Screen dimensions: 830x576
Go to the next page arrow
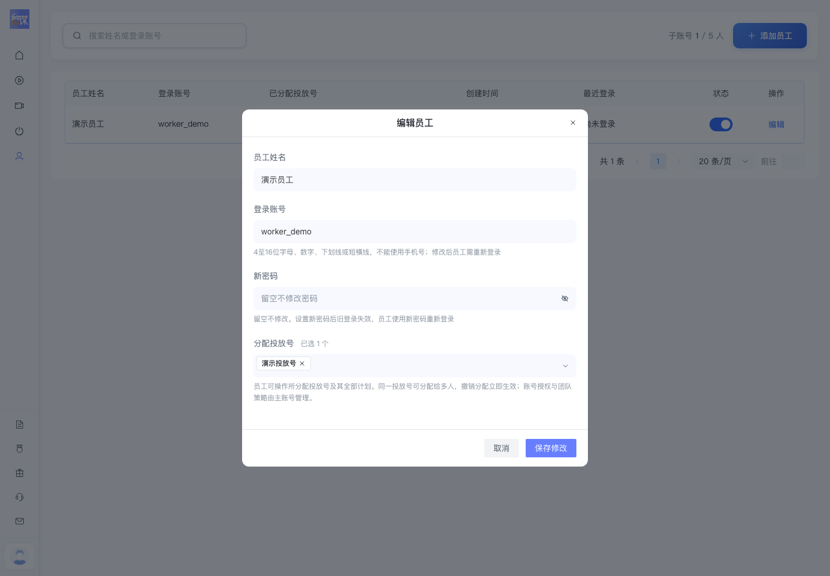(x=679, y=161)
